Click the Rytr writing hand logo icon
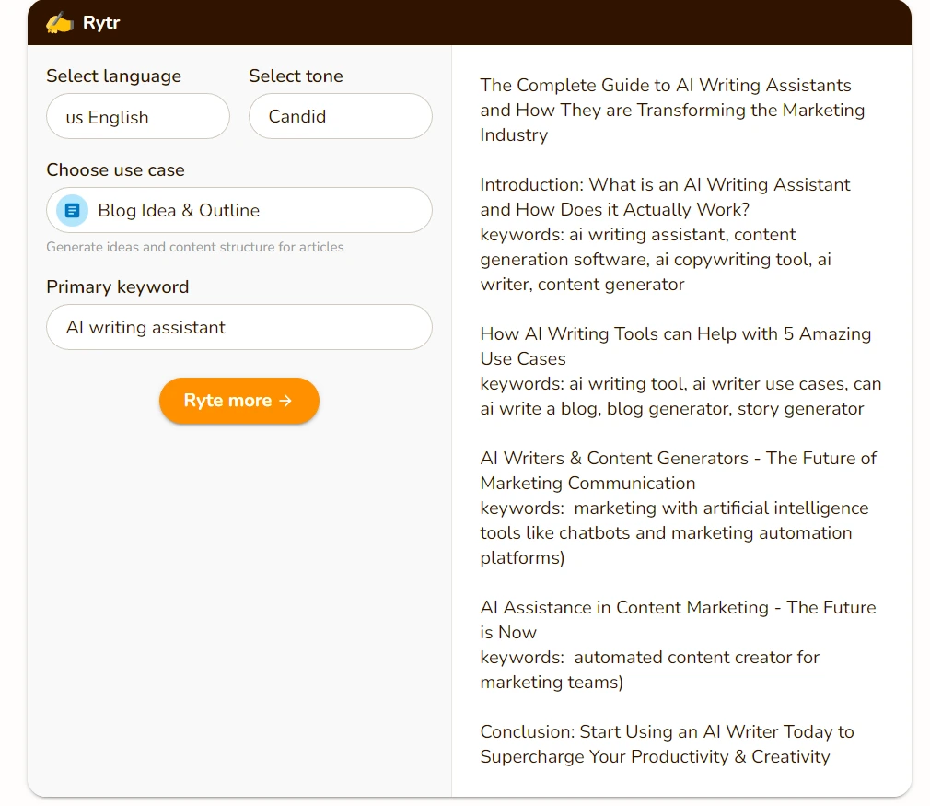The width and height of the screenshot is (930, 806). coord(60,22)
